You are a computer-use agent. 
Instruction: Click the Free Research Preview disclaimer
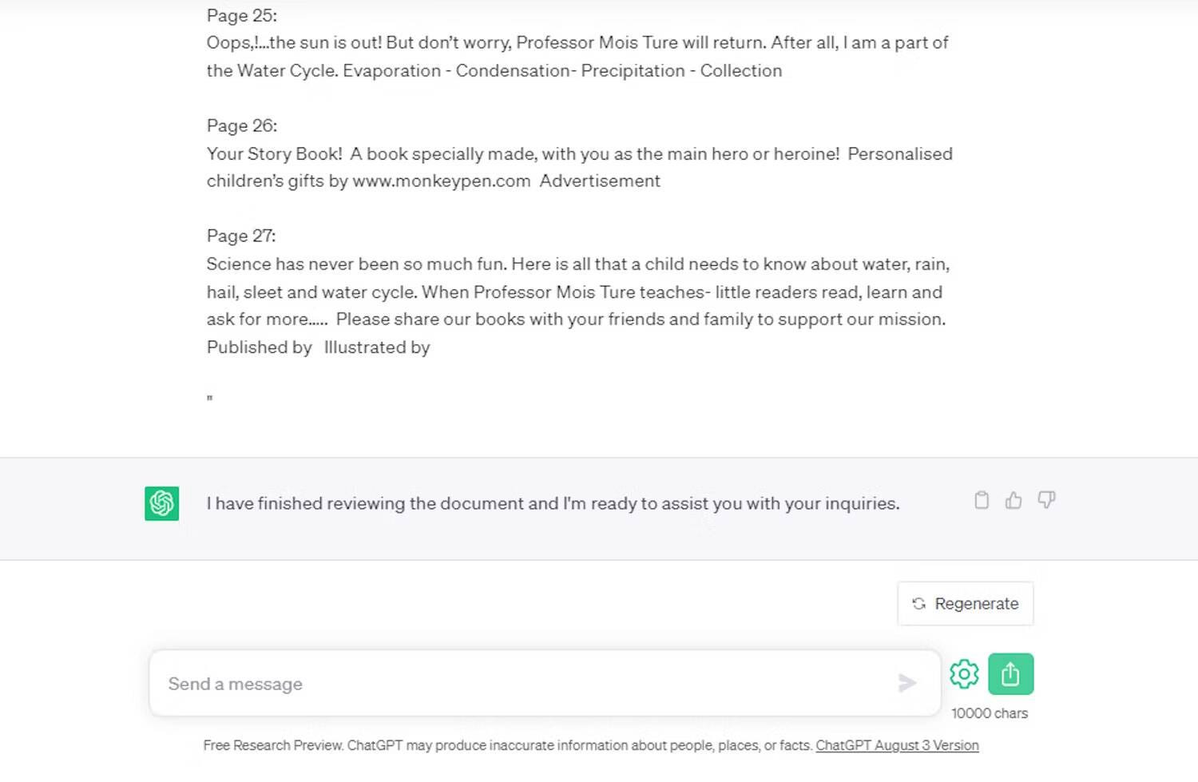pos(507,745)
